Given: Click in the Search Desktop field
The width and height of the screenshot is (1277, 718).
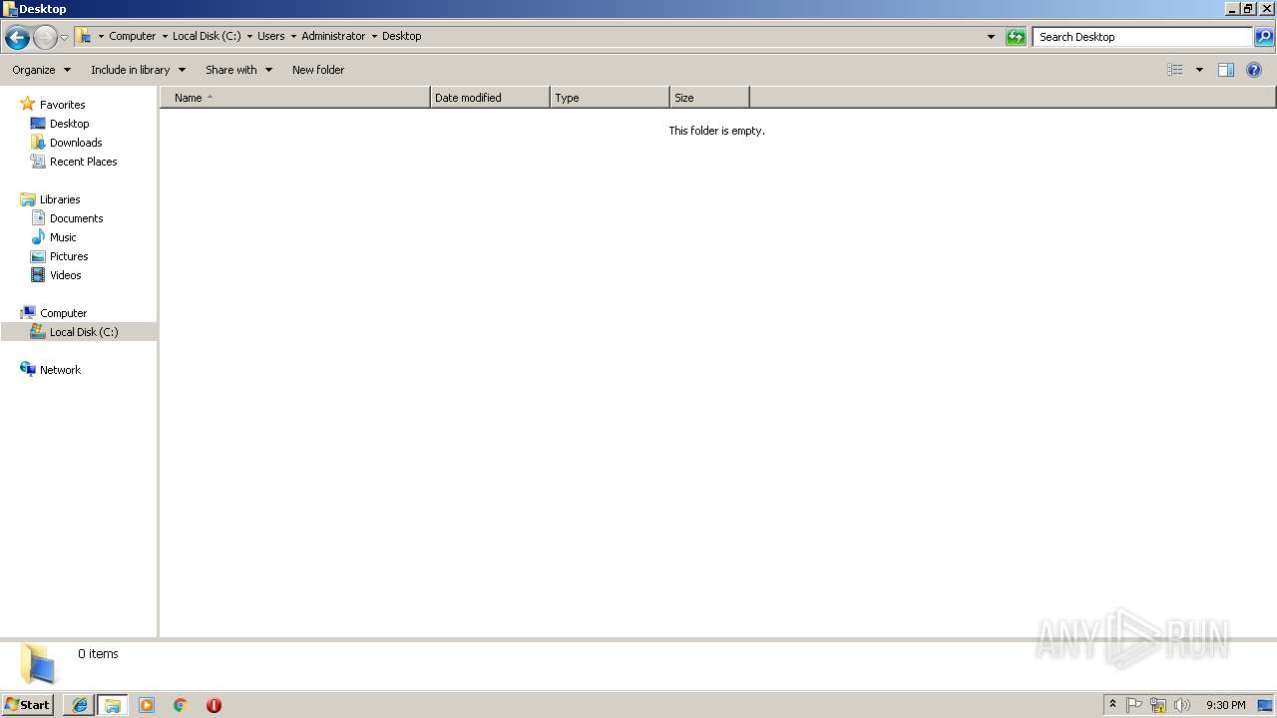Looking at the screenshot, I should pyautogui.click(x=1142, y=37).
